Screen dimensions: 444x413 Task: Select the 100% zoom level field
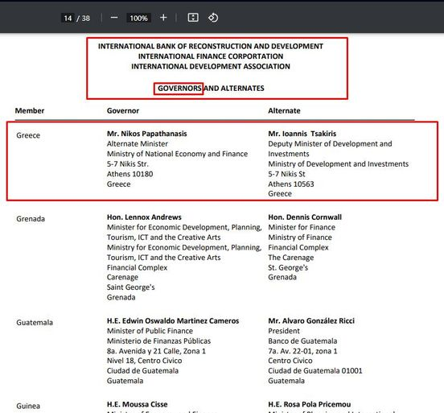click(x=138, y=19)
